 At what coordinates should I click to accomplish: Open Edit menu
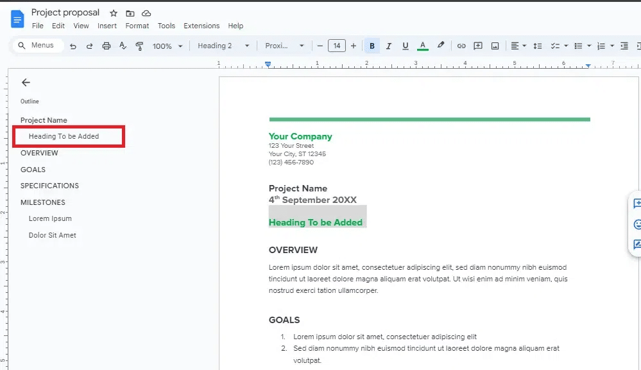(58, 26)
